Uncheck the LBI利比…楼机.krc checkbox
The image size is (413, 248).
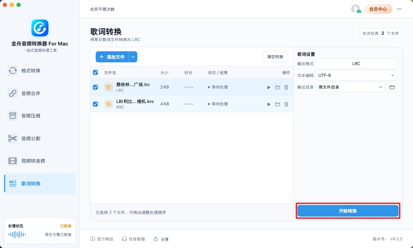click(95, 104)
